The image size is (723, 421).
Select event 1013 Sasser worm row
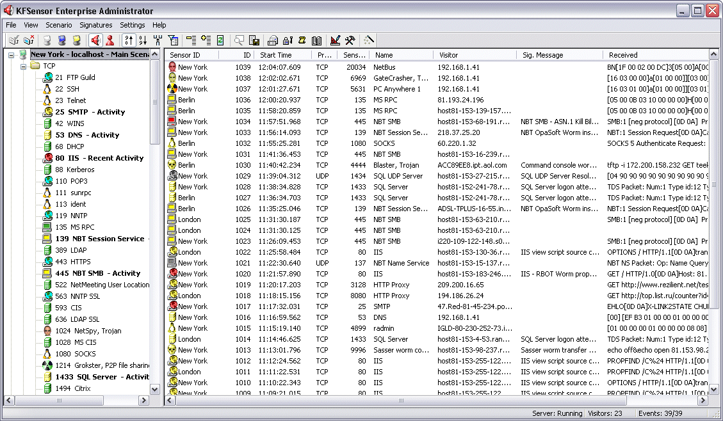437,350
